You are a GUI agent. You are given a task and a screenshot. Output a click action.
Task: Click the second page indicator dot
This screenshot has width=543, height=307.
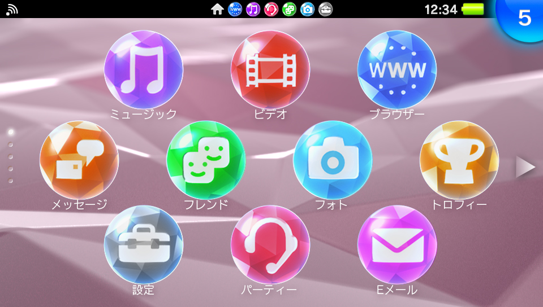[x=11, y=144]
